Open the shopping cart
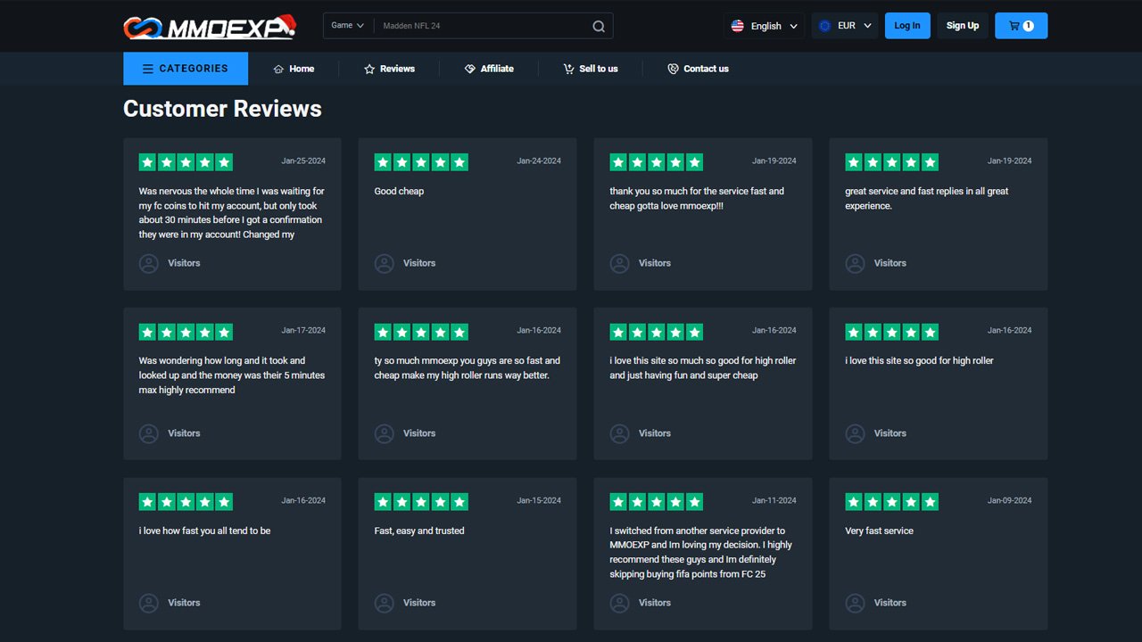The image size is (1142, 642). (x=1021, y=26)
